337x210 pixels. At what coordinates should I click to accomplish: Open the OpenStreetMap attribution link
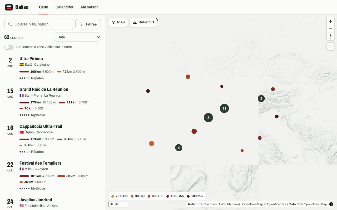(x=315, y=204)
